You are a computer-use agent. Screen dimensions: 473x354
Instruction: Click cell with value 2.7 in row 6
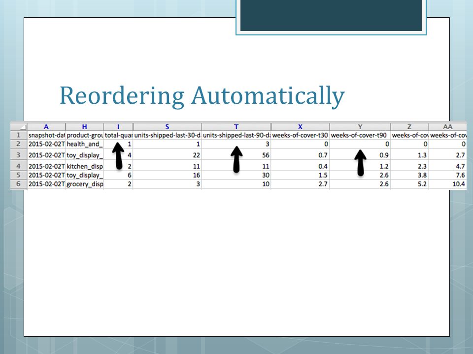(x=300, y=184)
